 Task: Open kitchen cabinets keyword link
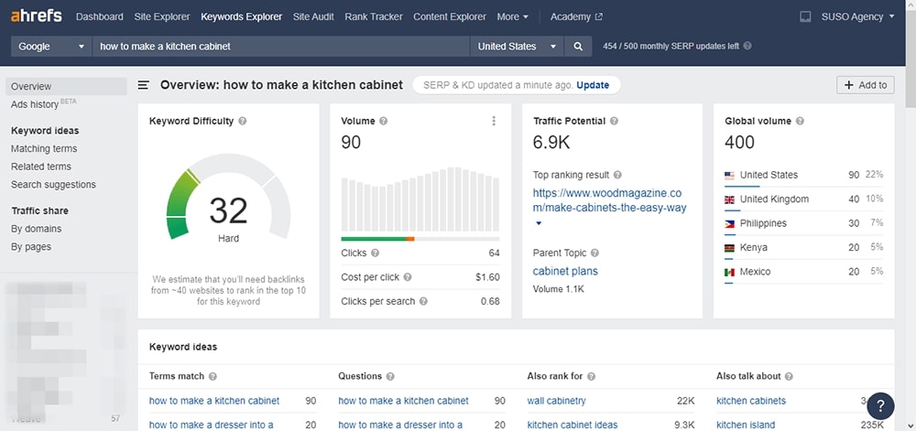pos(751,401)
